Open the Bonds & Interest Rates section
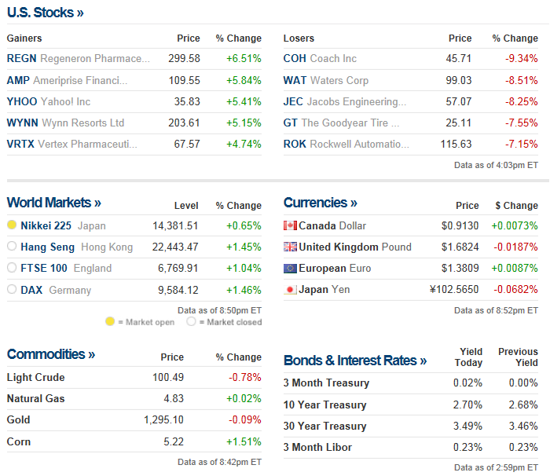Viewport: 550px width, 476px height. (355, 361)
